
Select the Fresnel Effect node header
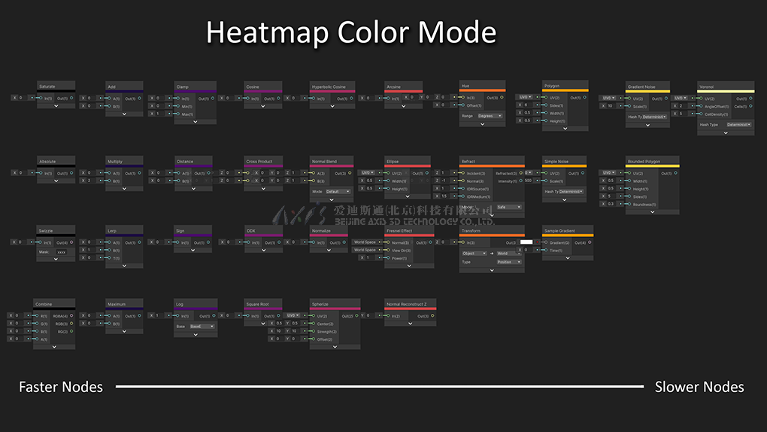(x=409, y=230)
